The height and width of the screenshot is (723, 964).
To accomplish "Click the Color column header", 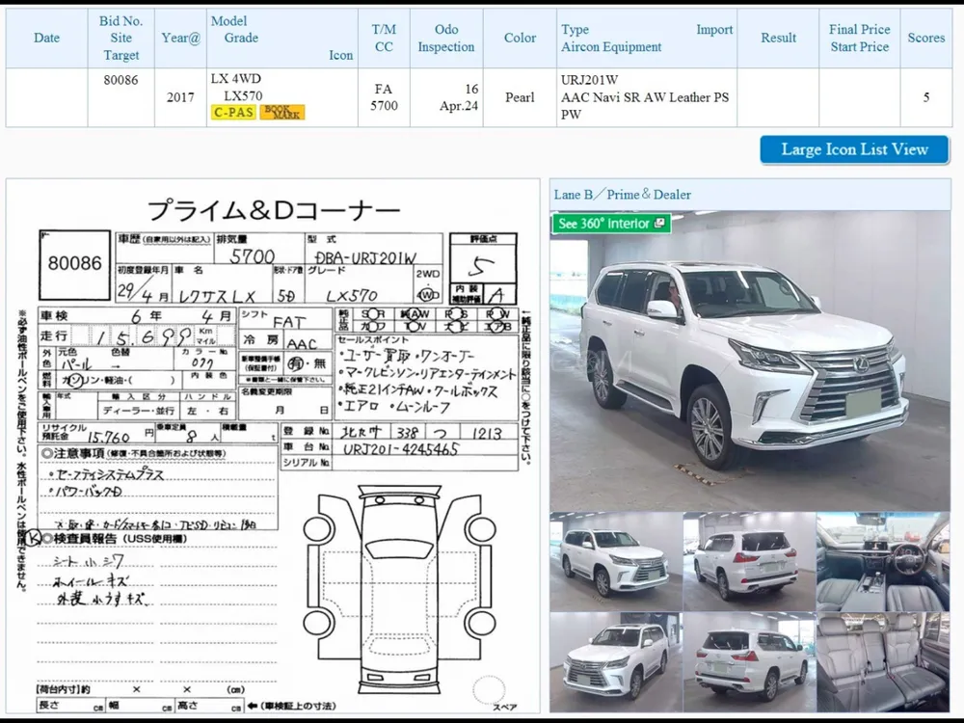I will click(521, 39).
